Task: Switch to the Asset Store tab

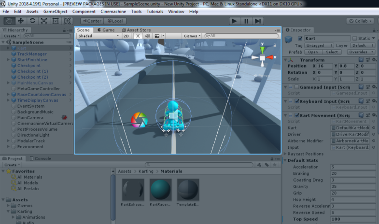Action: (136, 30)
